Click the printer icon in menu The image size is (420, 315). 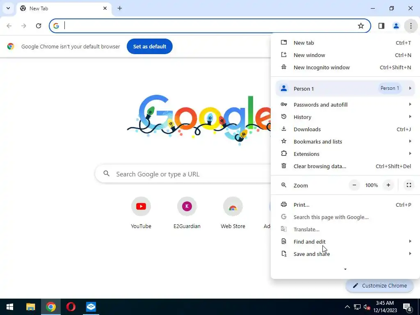(x=284, y=205)
